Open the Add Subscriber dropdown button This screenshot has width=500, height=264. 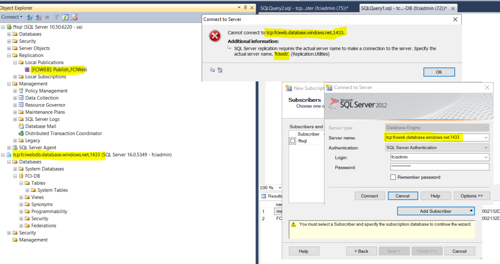coord(436,211)
